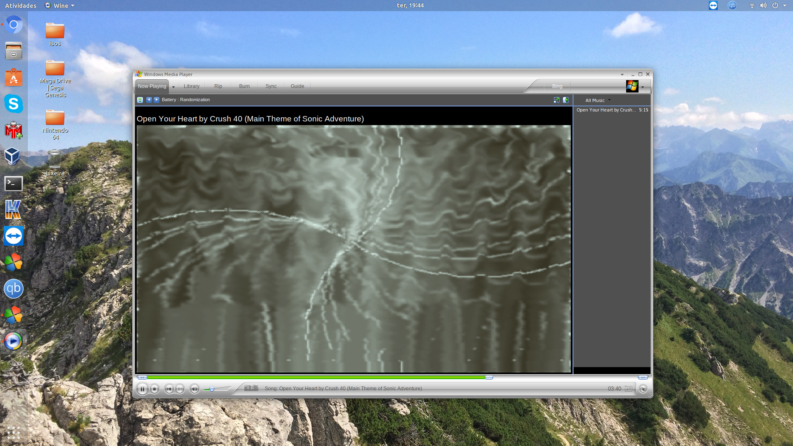Toggle full screen view icon
The image size is (793, 446).
pos(556,100)
